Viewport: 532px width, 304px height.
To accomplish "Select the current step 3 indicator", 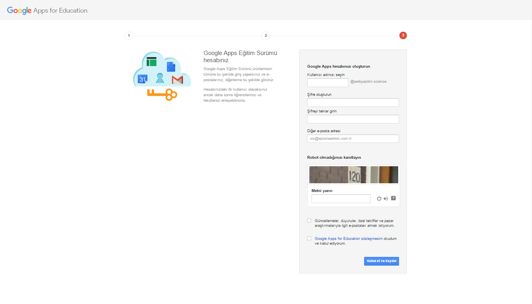I will coord(403,36).
